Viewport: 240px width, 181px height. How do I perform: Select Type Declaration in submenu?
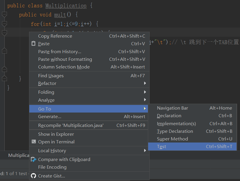coord(192,131)
